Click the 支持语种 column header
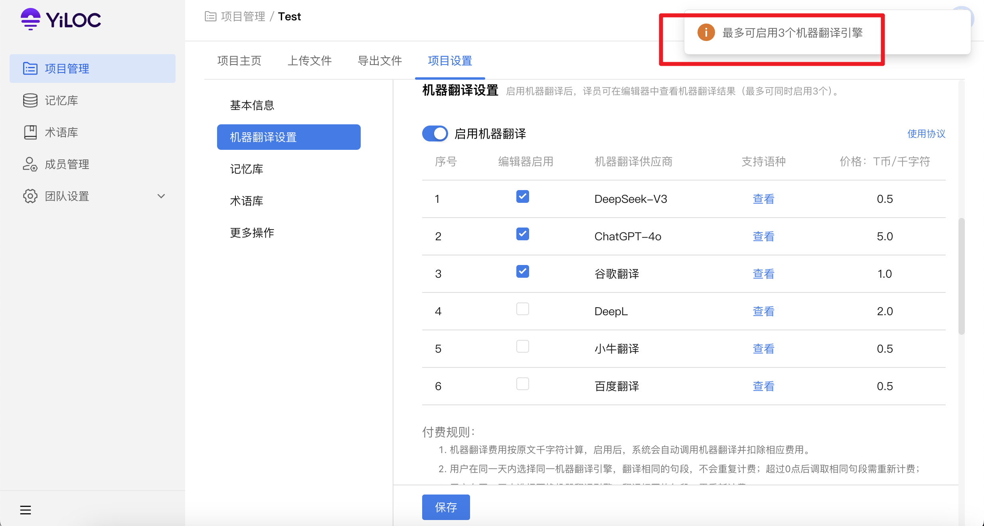Screen dimensions: 984x526 click(764, 161)
